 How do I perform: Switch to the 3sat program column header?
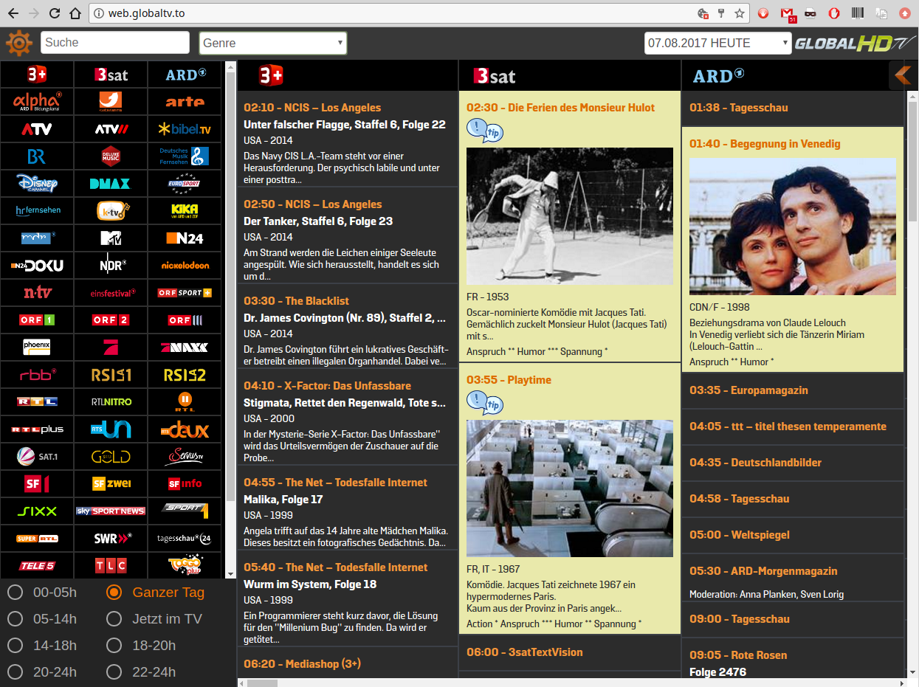pos(570,75)
